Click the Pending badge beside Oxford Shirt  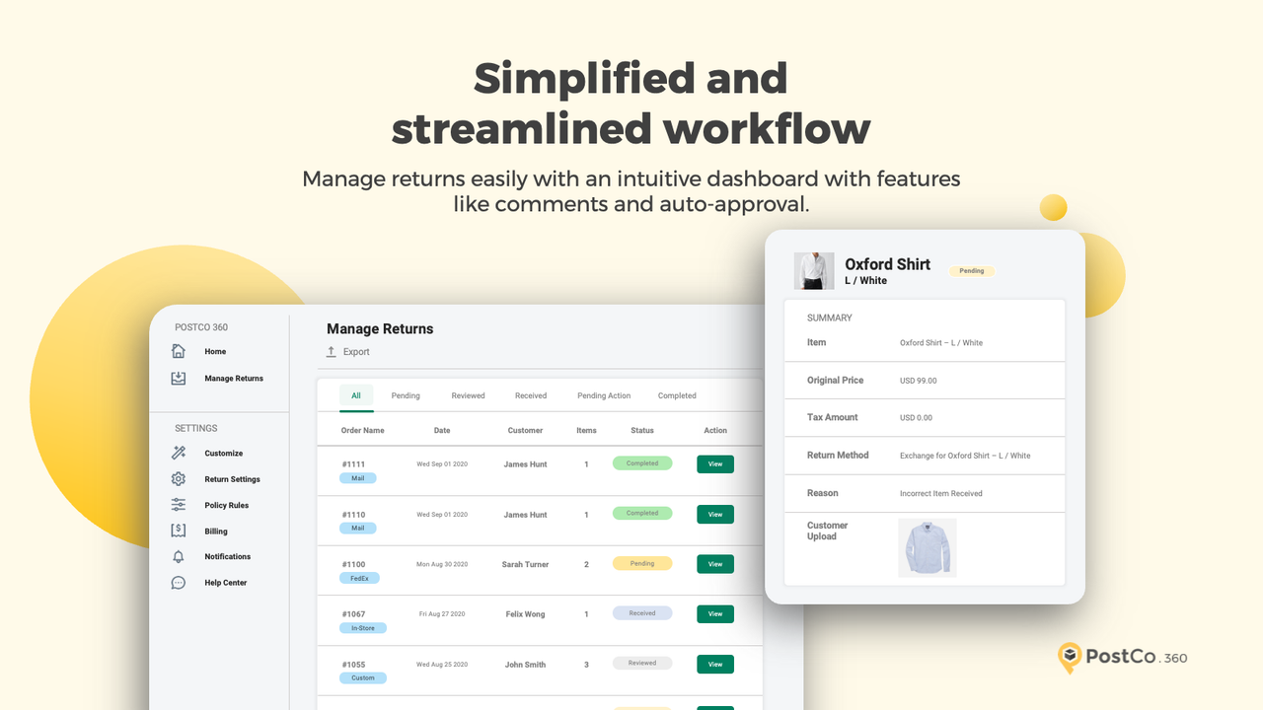(972, 271)
